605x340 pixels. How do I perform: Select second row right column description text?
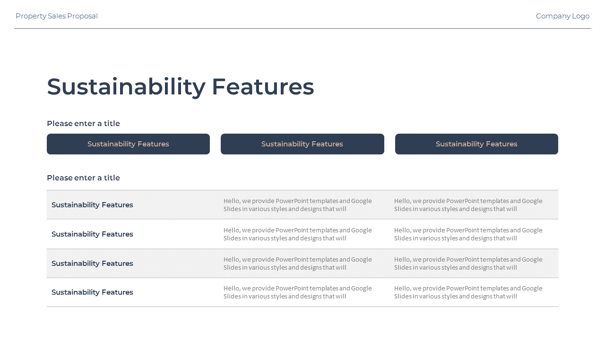pyautogui.click(x=468, y=234)
